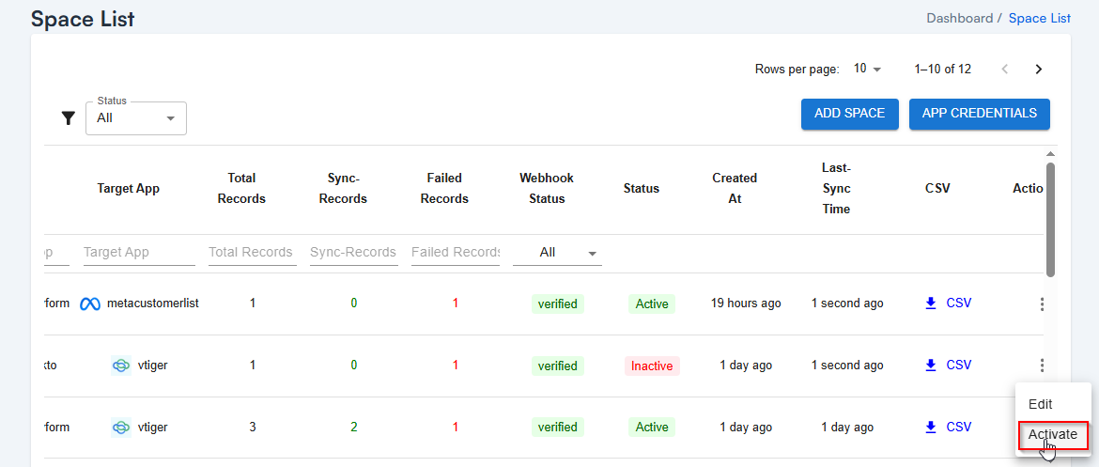Click the table's vertical scrollbar

click(1050, 221)
